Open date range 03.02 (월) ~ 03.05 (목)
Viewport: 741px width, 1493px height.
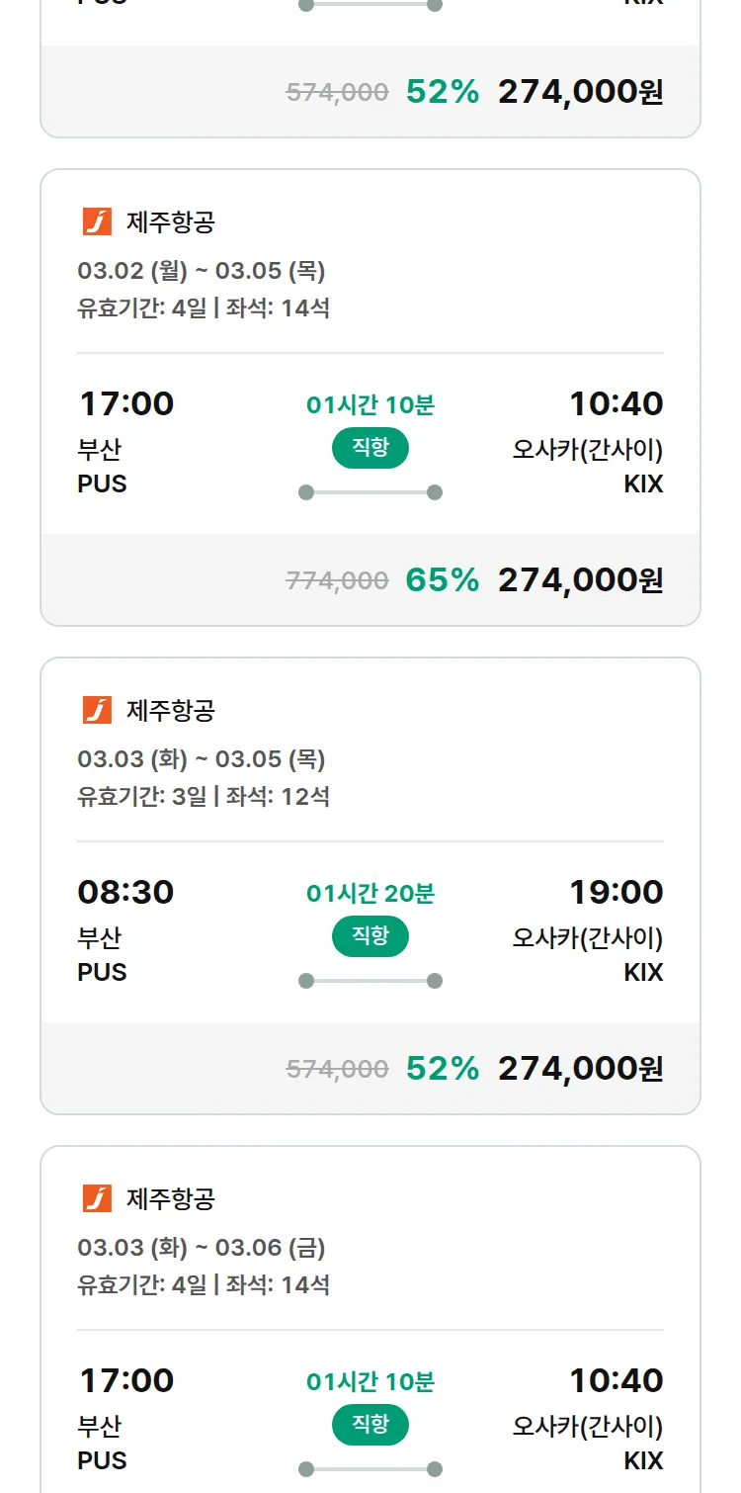pos(202,271)
